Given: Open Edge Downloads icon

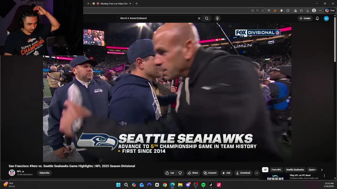Looking at the screenshot, I should (x=308, y=10).
